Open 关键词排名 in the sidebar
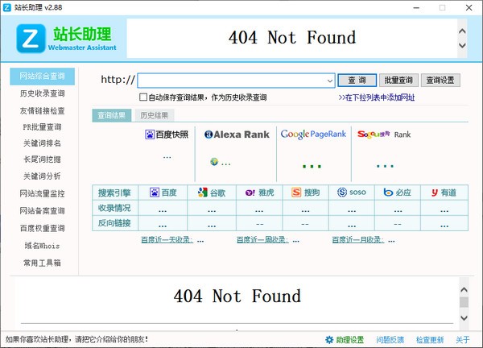 (41, 143)
